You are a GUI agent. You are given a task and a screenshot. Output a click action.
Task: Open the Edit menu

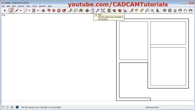coord(8,6)
